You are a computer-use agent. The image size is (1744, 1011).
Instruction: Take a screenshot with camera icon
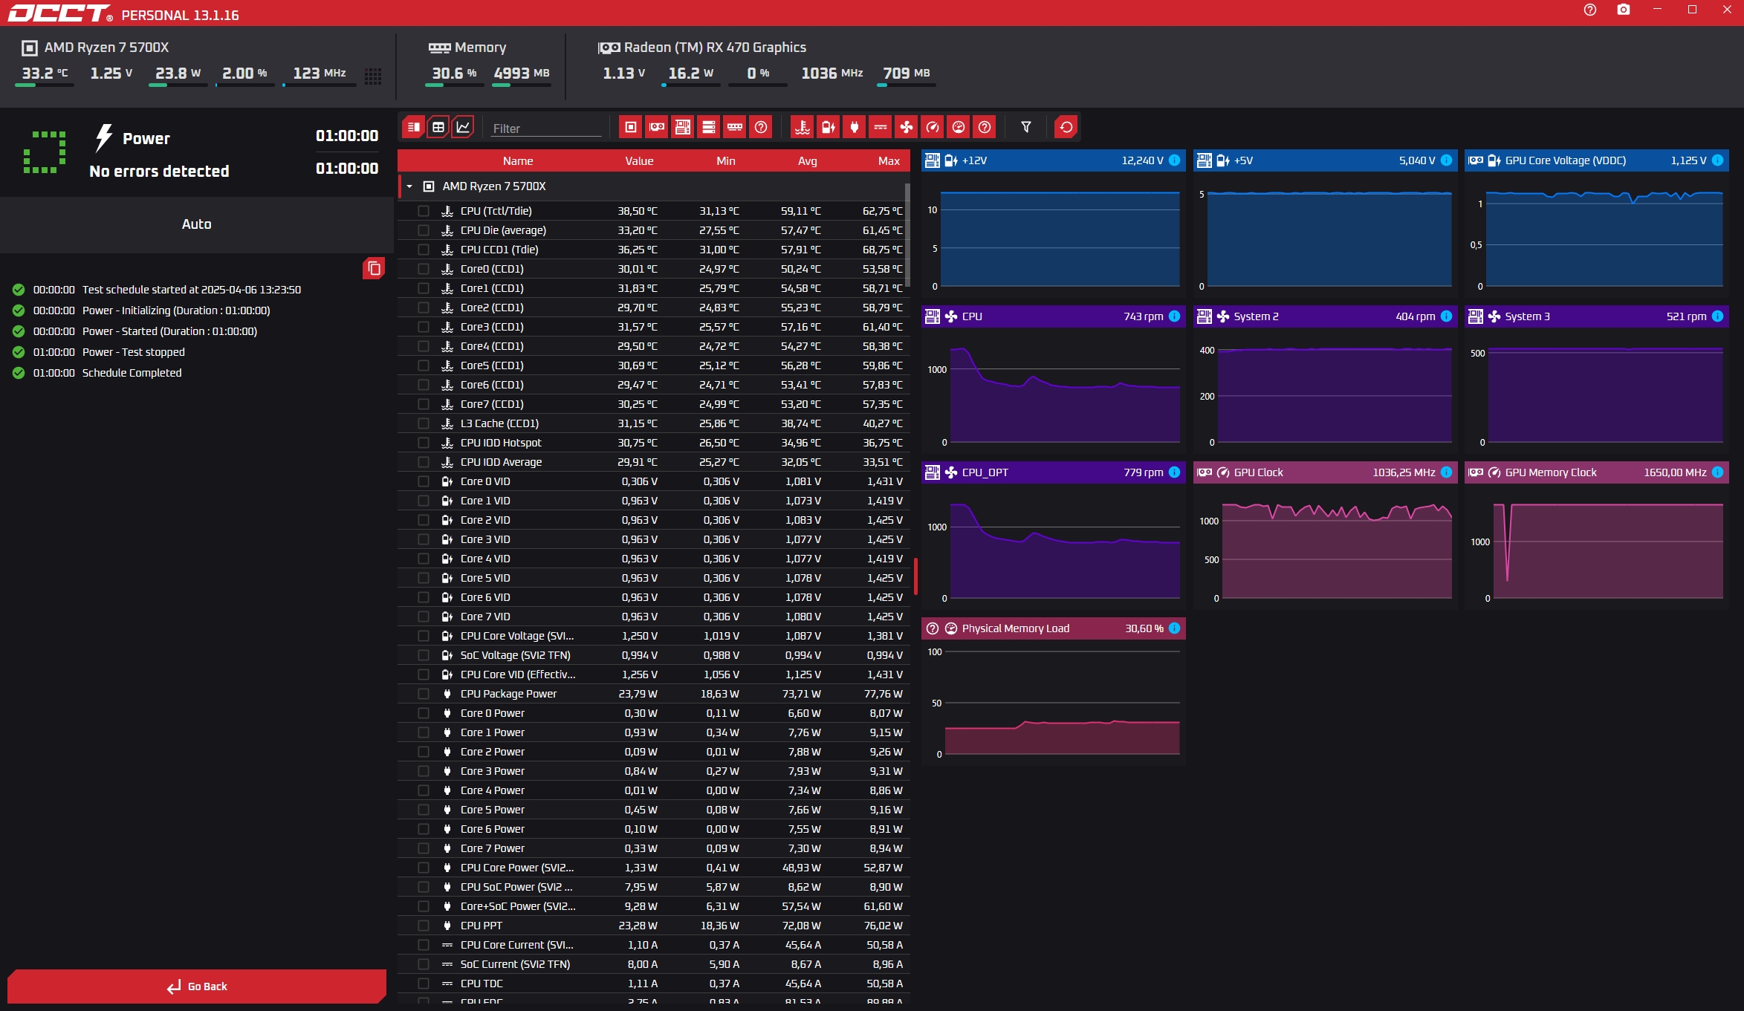tap(1624, 10)
